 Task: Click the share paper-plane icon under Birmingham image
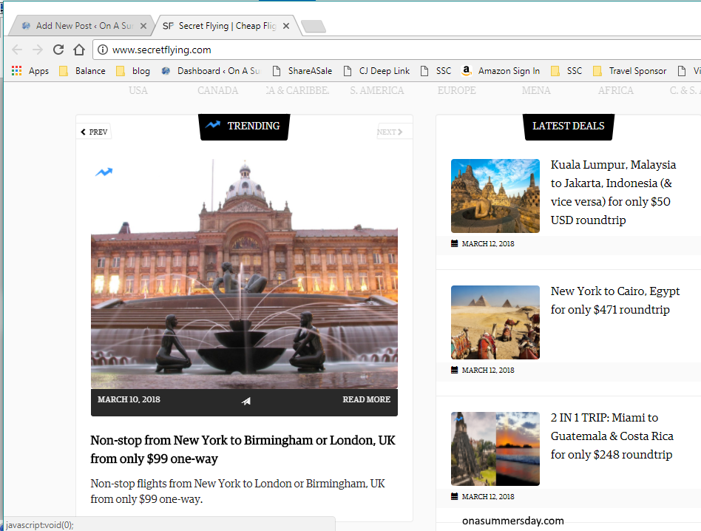click(246, 401)
